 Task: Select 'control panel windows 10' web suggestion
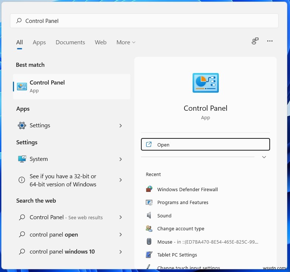tap(62, 252)
